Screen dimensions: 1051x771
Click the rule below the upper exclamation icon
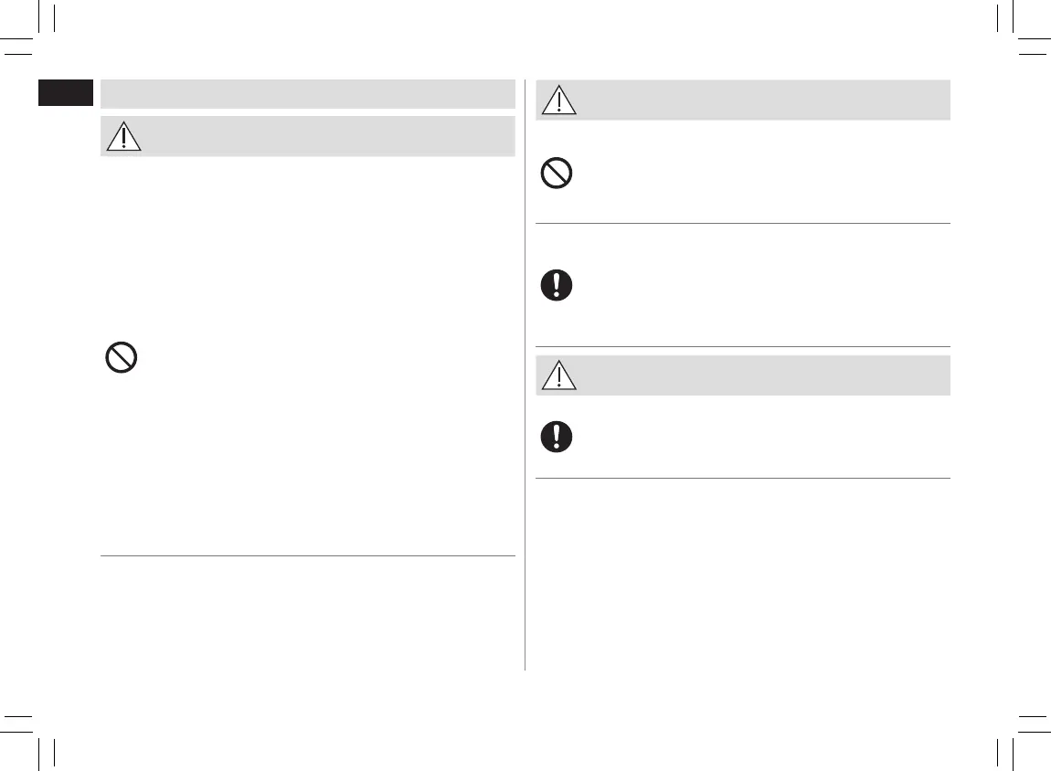[742, 346]
